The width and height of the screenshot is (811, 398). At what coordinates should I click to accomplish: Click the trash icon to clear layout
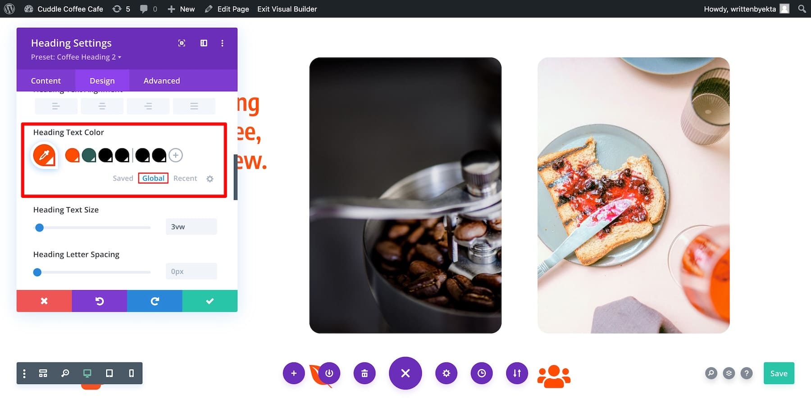coord(364,373)
